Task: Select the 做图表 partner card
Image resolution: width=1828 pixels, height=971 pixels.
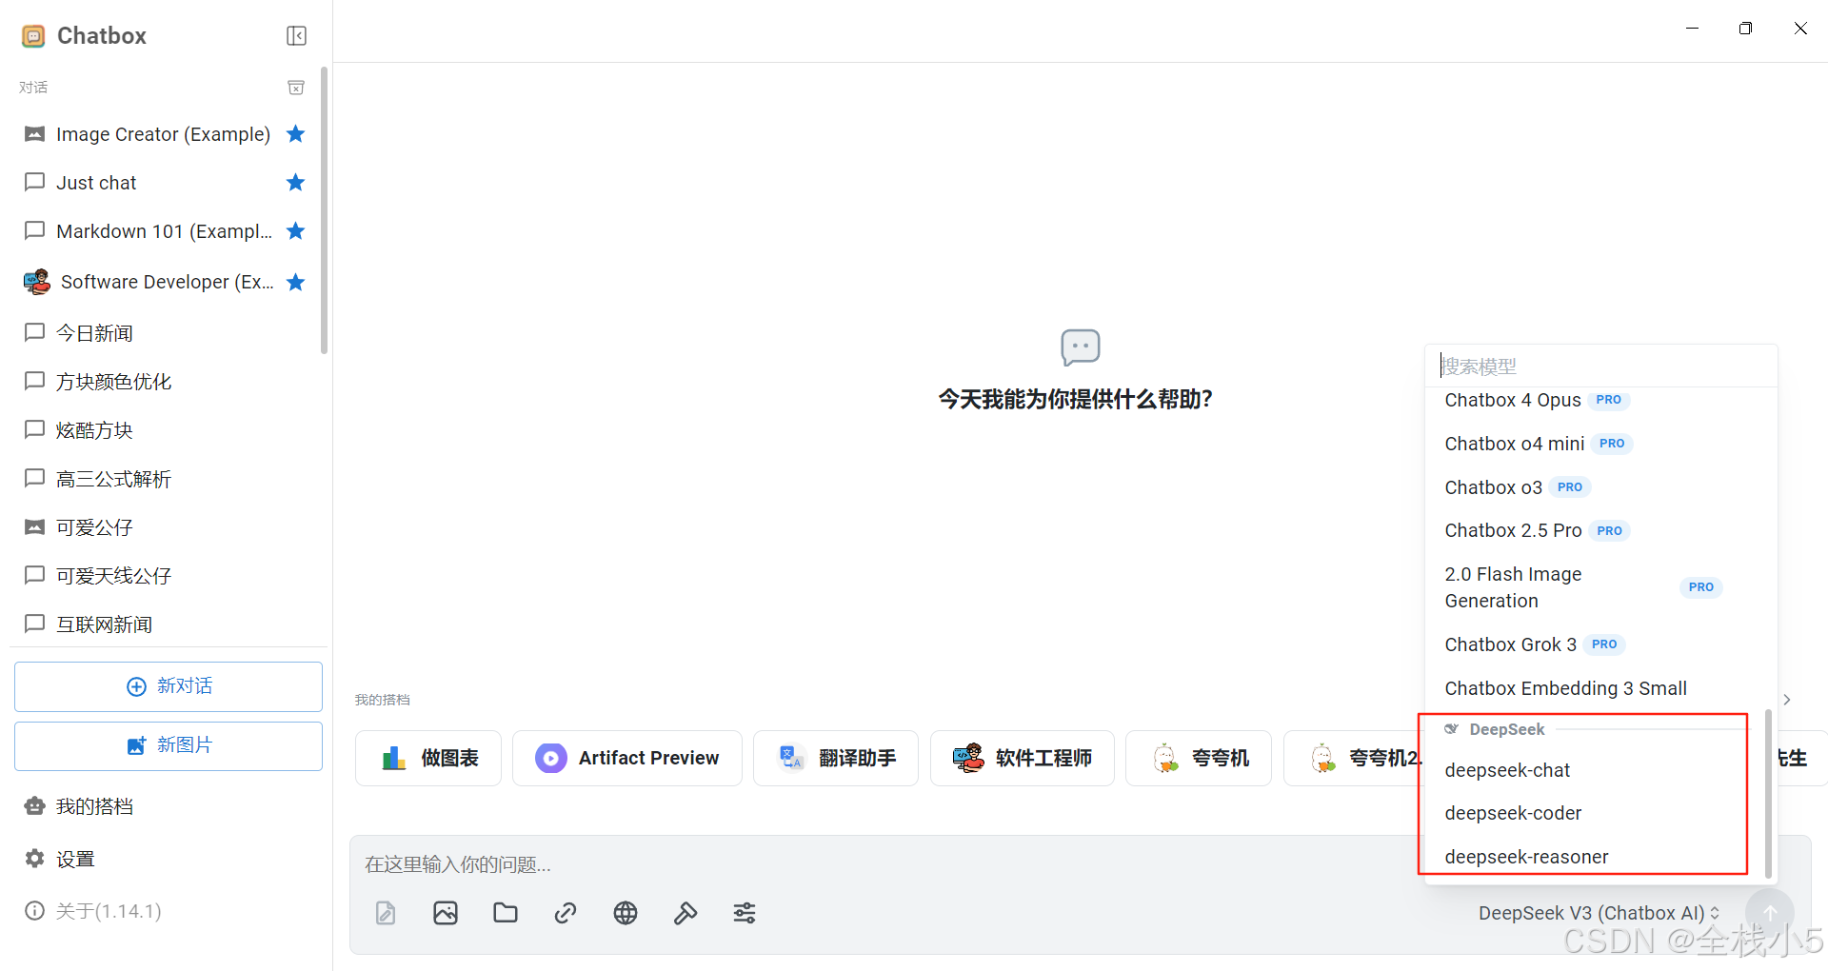Action: coord(428,758)
